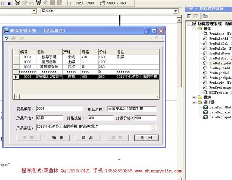Open the Click procedure dropdown arrow
This screenshot has width=232, height=180.
coord(176,11)
